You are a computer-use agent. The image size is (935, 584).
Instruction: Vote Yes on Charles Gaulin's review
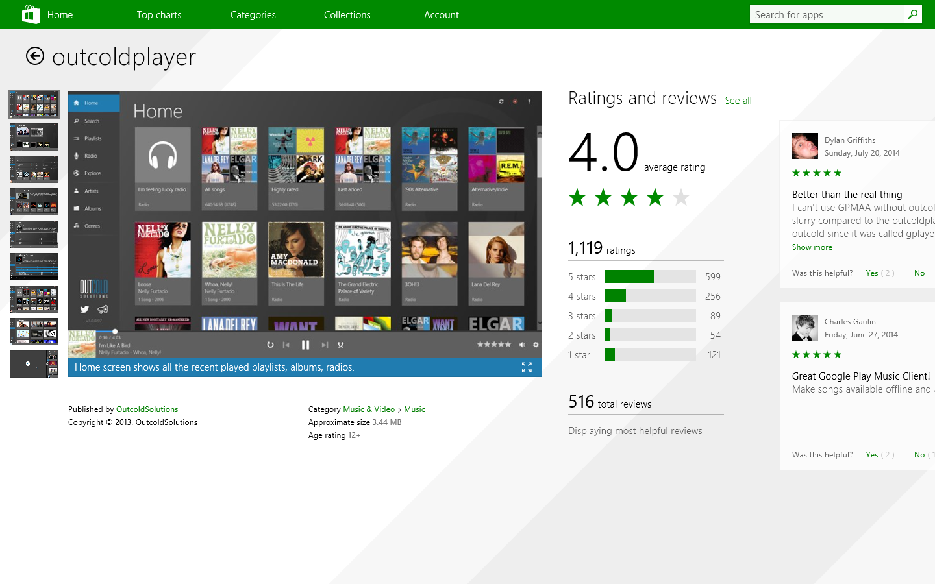pyautogui.click(x=871, y=455)
